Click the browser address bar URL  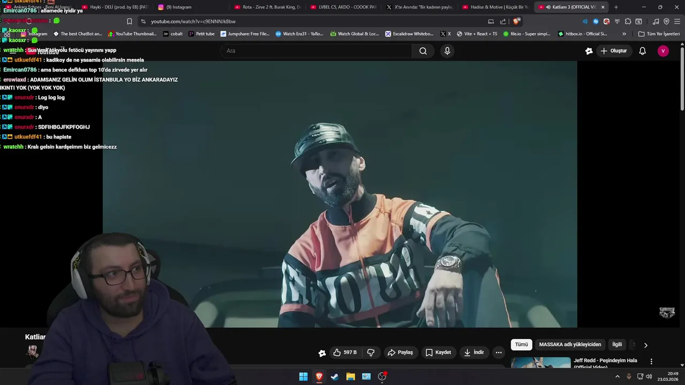(193, 21)
